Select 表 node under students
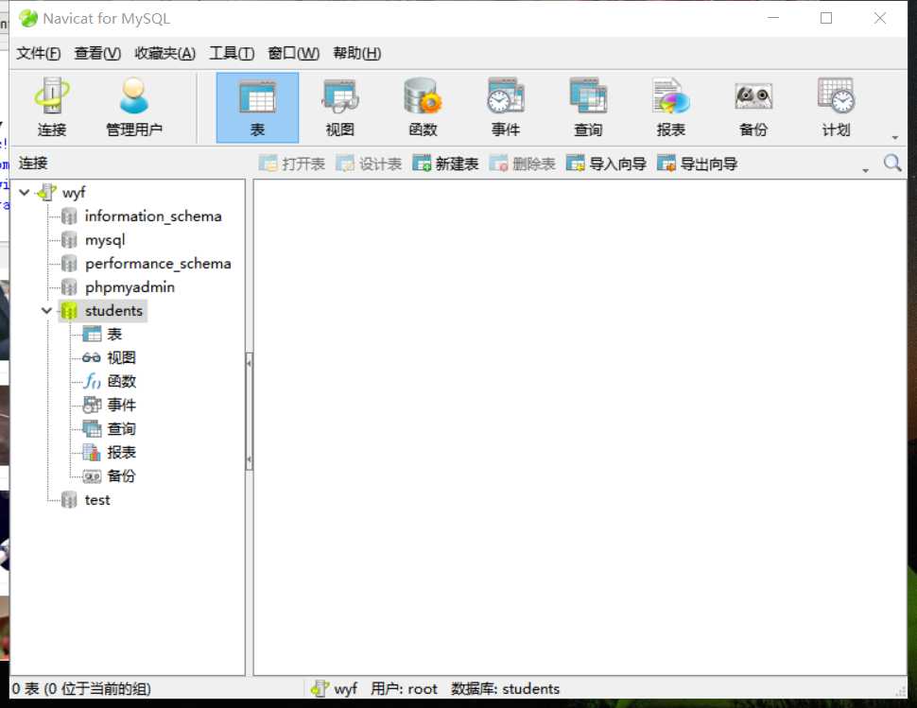The image size is (917, 708). 114,335
